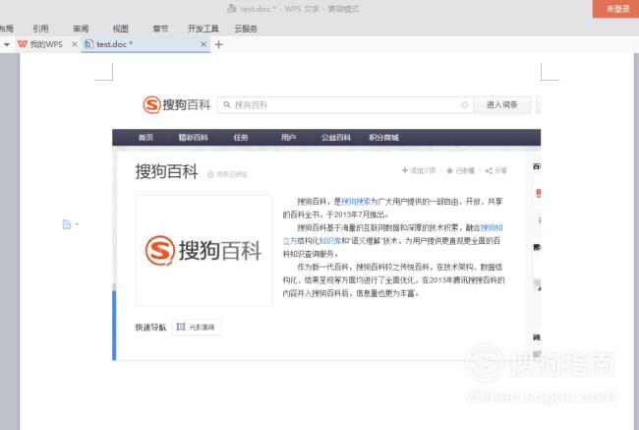Click the blue 知识库 link in the second paragraph
The height and width of the screenshot is (430, 639).
click(x=329, y=241)
